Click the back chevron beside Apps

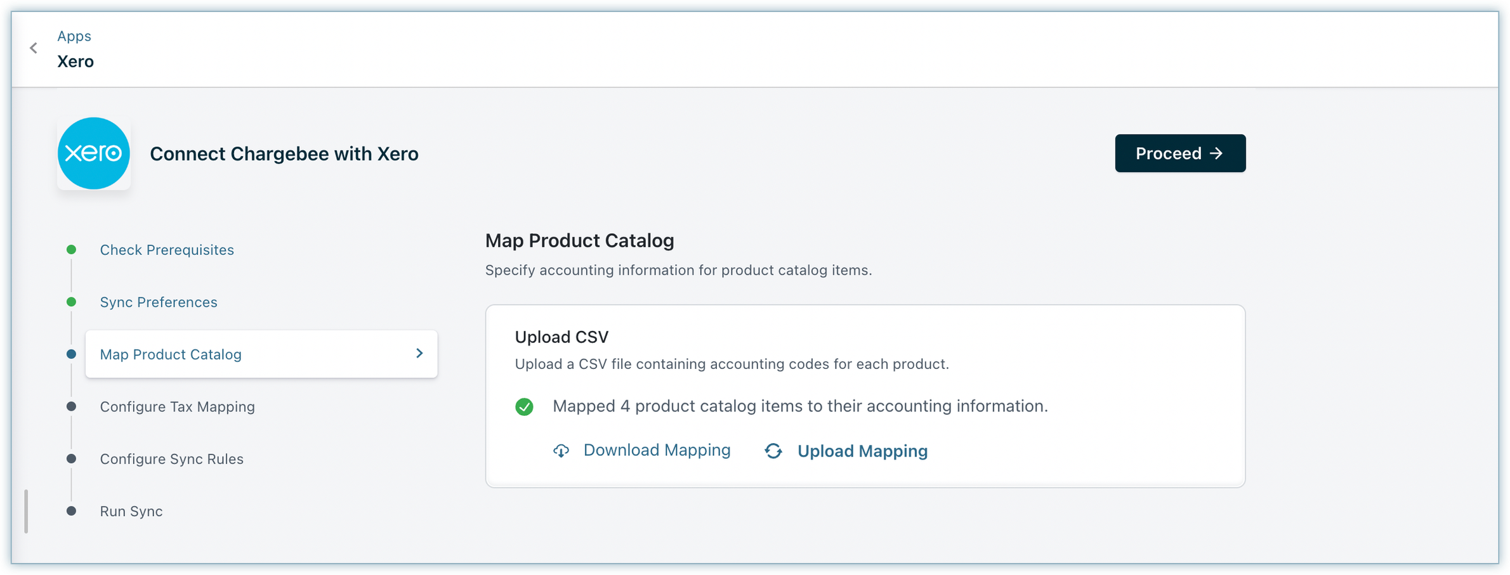(x=34, y=48)
